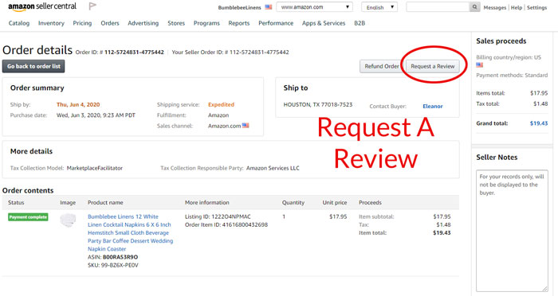Click the MarketplaceFacilitator tax model value
Viewport: 558px width, 296px height.
95,168
